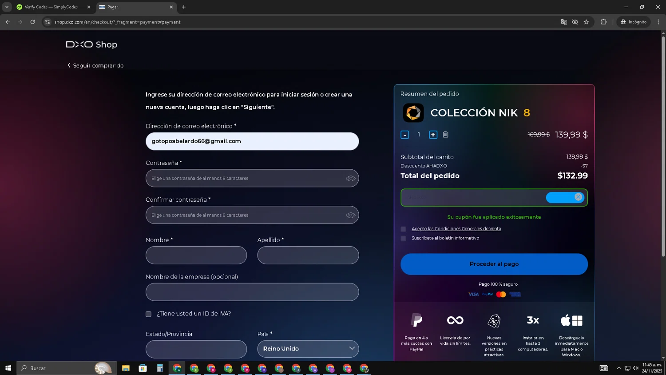Increase quantity with the plus button
This screenshot has width=666, height=375.
pos(433,135)
